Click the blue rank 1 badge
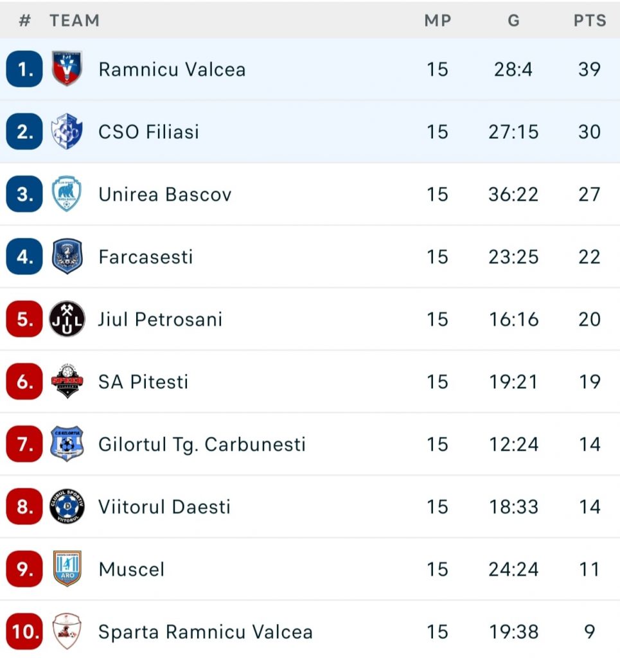Viewport: 620px width, 658px height. [x=24, y=69]
